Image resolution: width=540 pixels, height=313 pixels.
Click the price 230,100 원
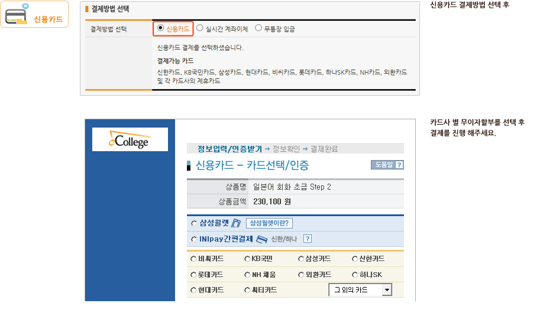click(272, 201)
